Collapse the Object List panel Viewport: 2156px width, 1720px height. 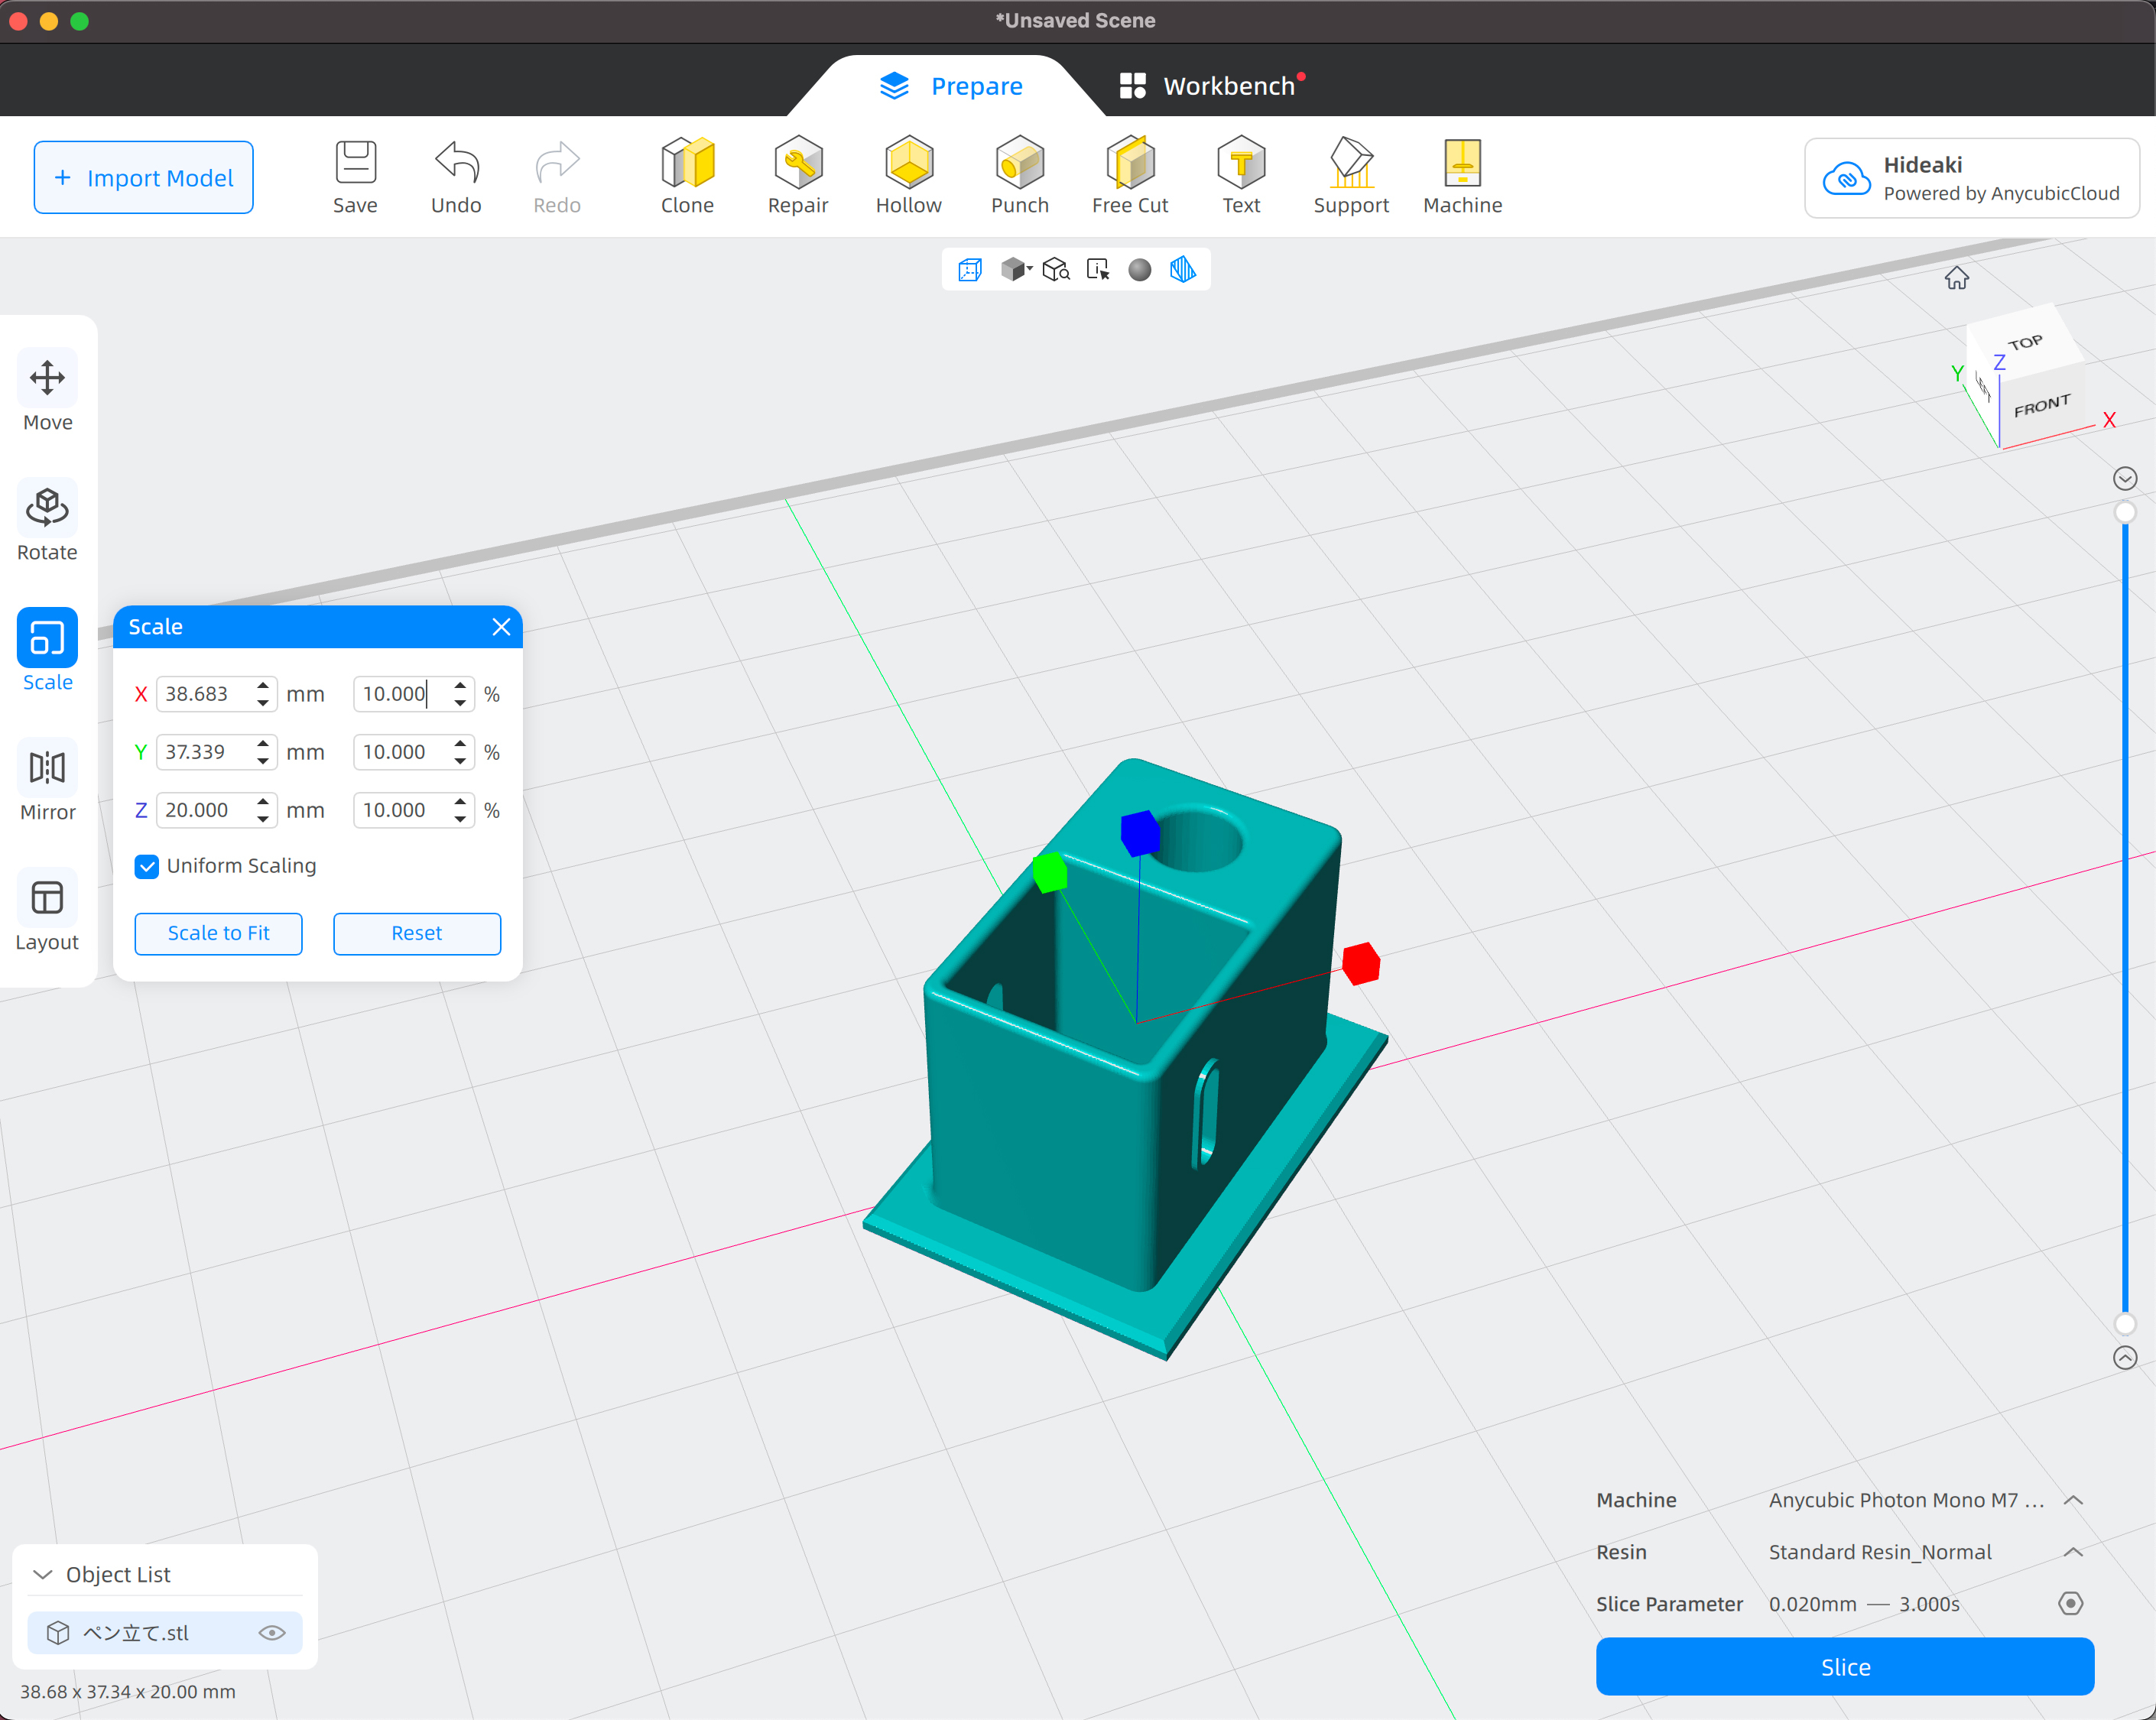click(42, 1574)
